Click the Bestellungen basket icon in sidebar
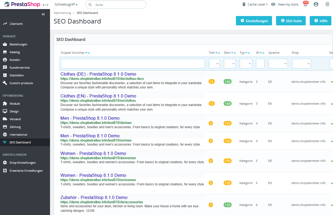The height and width of the screenshot is (215, 333). point(5,44)
